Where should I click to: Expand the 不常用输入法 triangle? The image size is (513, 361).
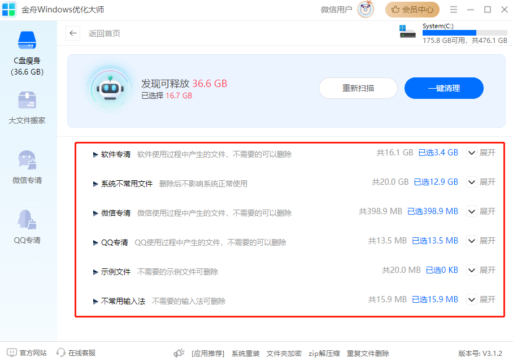click(95, 302)
